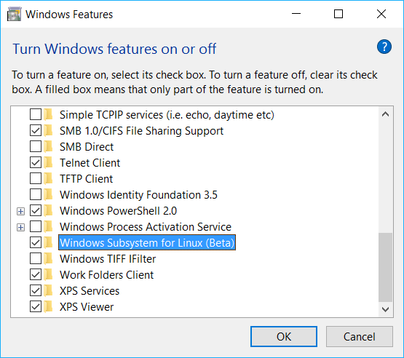404x358 pixels.
Task: Click folder icon beside Telnet Client
Action: pos(48,162)
